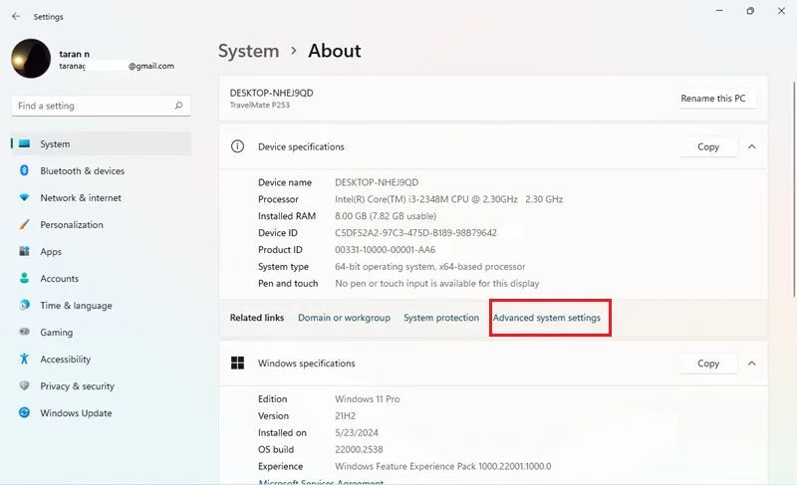The image size is (797, 485).
Task: Focus the Find a setting search box
Action: [x=101, y=106]
